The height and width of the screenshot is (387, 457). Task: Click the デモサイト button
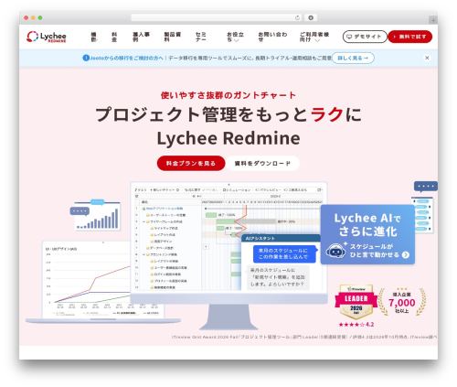[365, 37]
